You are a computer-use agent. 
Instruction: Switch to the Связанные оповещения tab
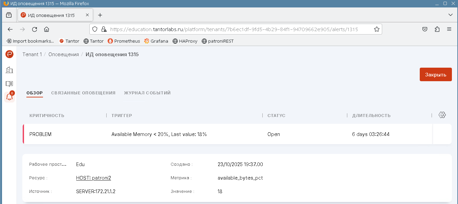[x=83, y=93]
